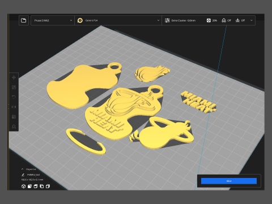272x204 pixels.
Task: Edit the job name with the pencil icon
Action: tap(23, 175)
